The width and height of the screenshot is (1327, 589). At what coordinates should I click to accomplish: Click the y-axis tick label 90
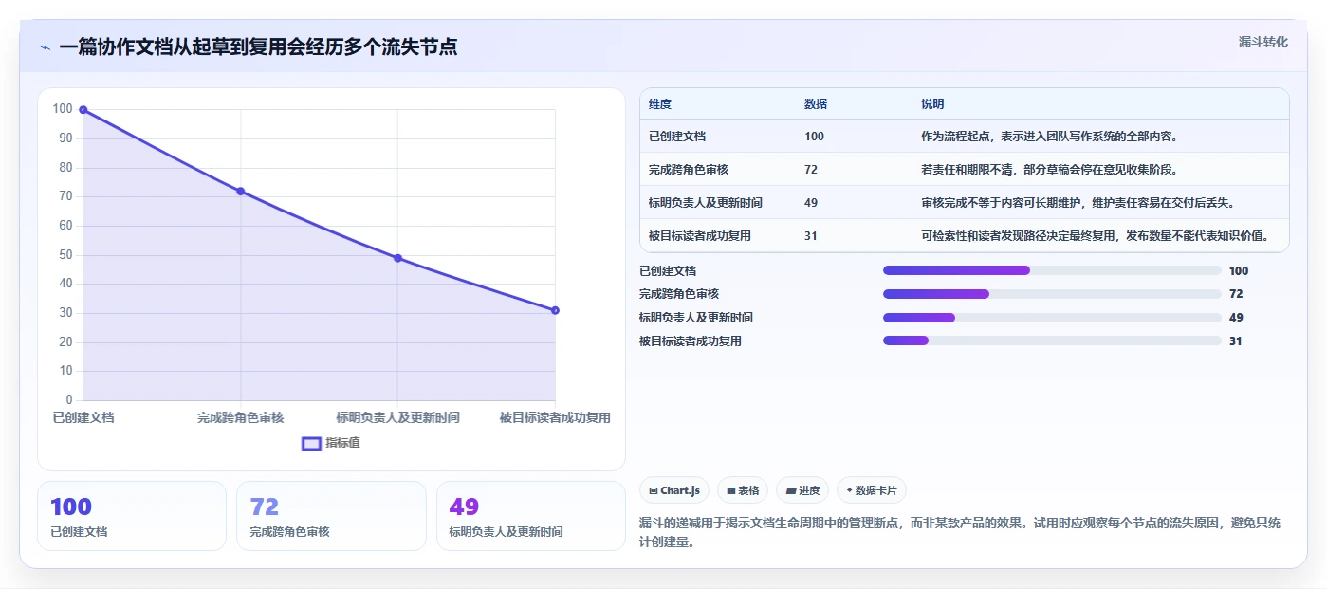point(64,138)
